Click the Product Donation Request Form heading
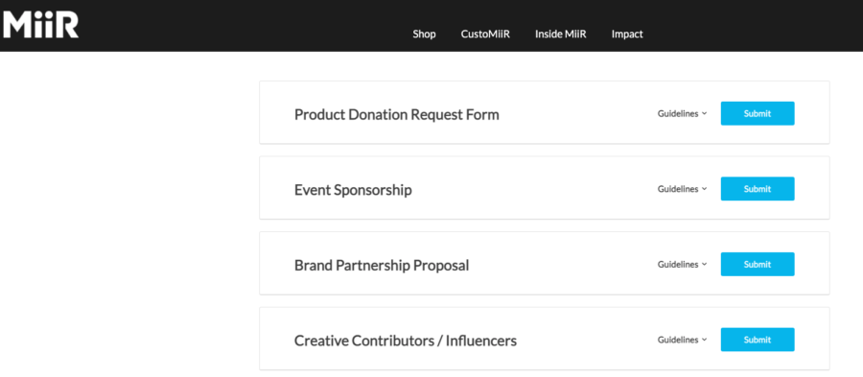863x377 pixels. [x=397, y=114]
